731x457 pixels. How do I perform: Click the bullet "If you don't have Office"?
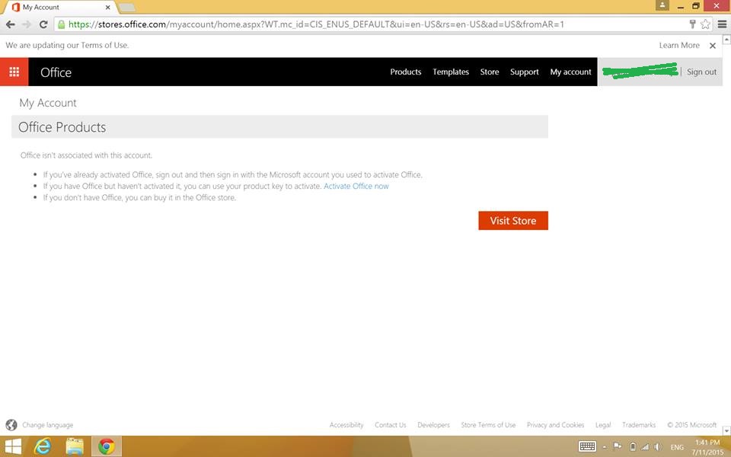pyautogui.click(x=139, y=198)
